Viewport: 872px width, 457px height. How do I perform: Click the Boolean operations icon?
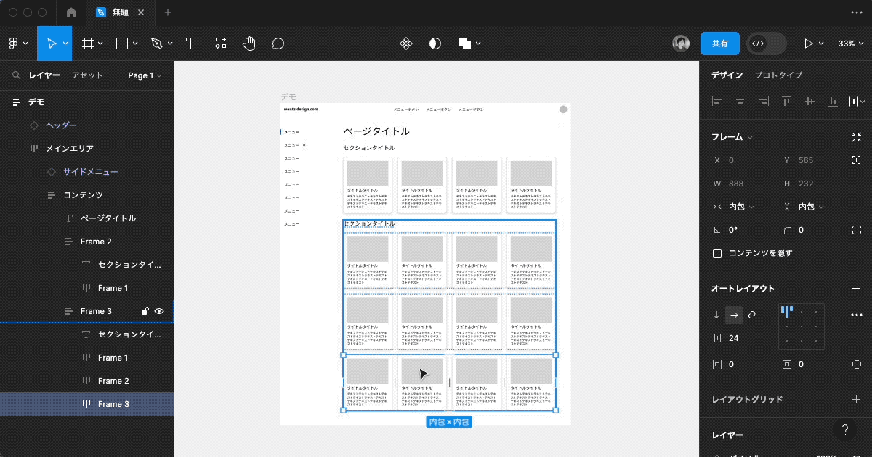click(x=465, y=44)
